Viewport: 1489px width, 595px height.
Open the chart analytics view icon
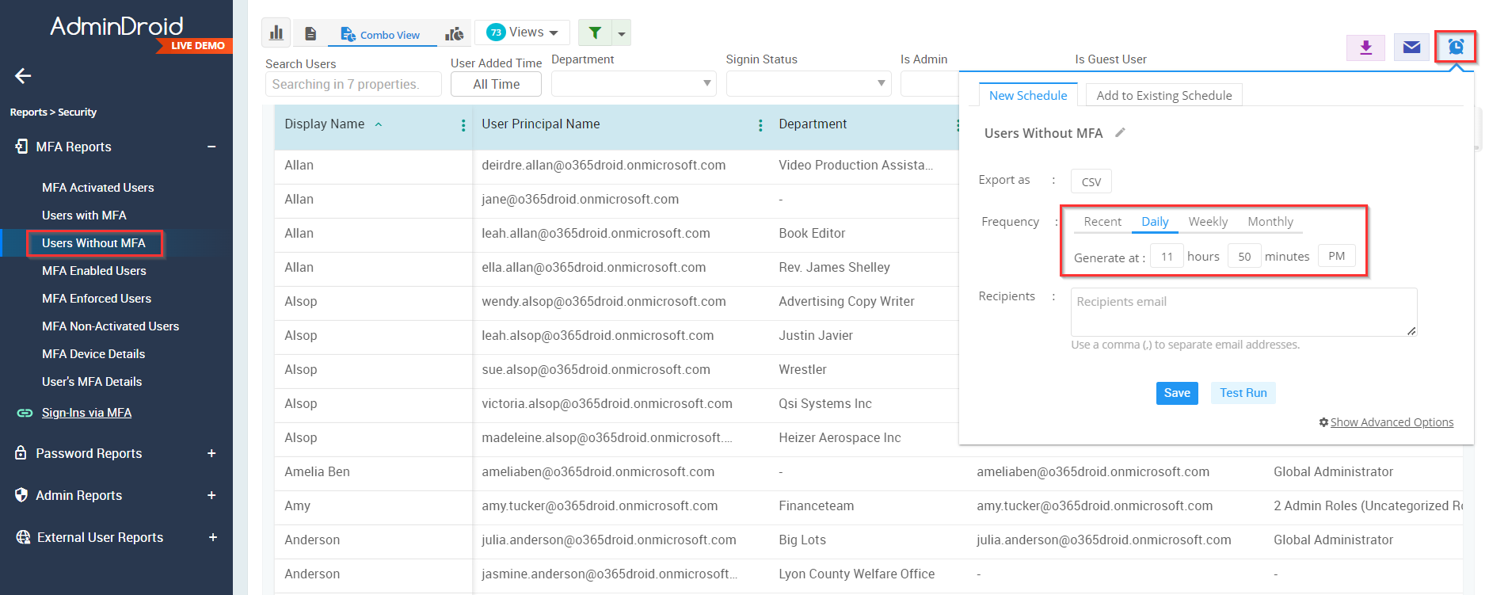coord(455,34)
